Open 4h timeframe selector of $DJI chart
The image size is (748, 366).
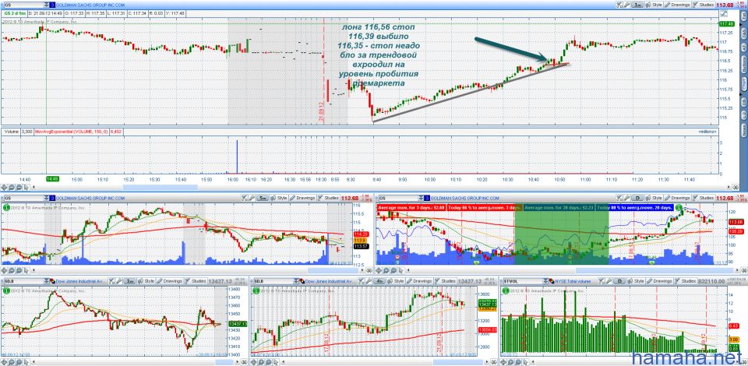point(379,281)
